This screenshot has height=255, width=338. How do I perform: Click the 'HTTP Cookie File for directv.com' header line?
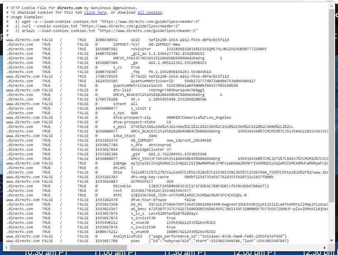pos(72,8)
